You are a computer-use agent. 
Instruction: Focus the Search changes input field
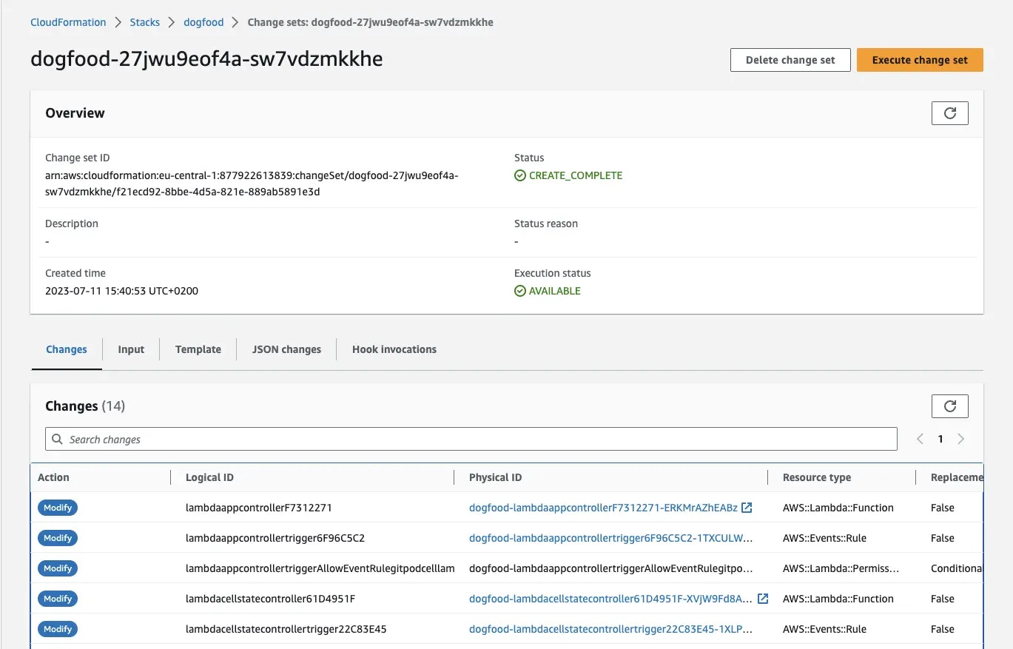click(471, 439)
